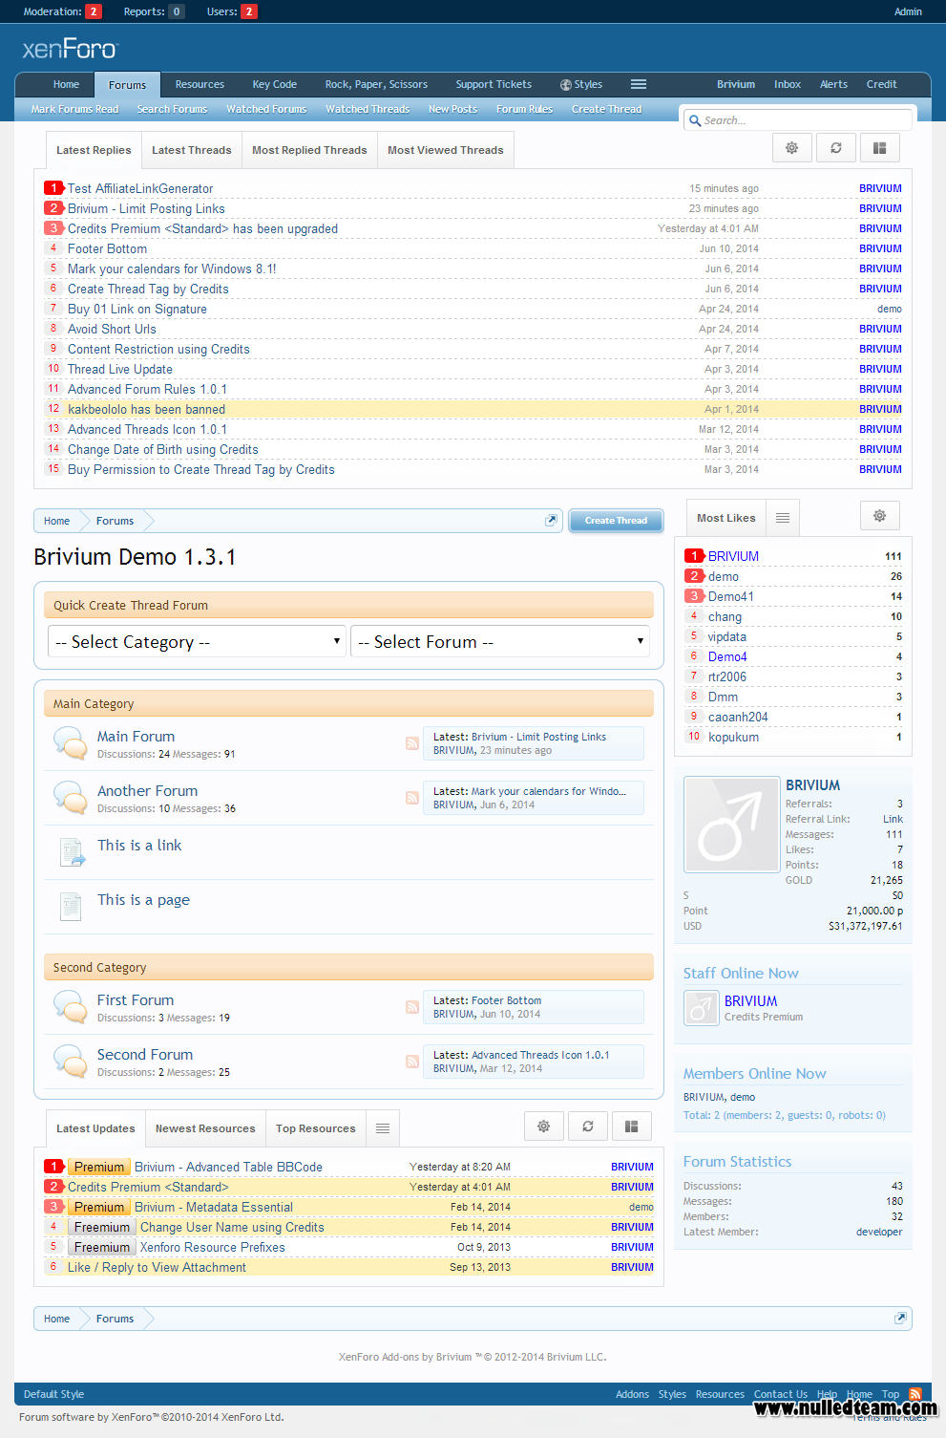
Task: Click the RSS feed icon for Second Forum
Action: [x=412, y=1062]
